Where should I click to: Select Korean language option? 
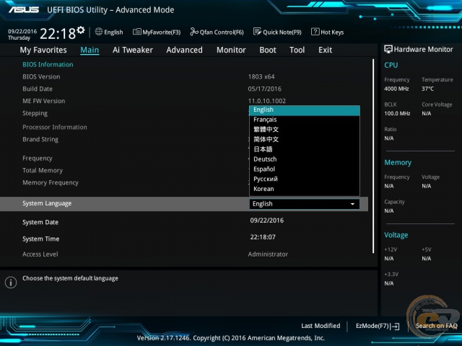305,189
